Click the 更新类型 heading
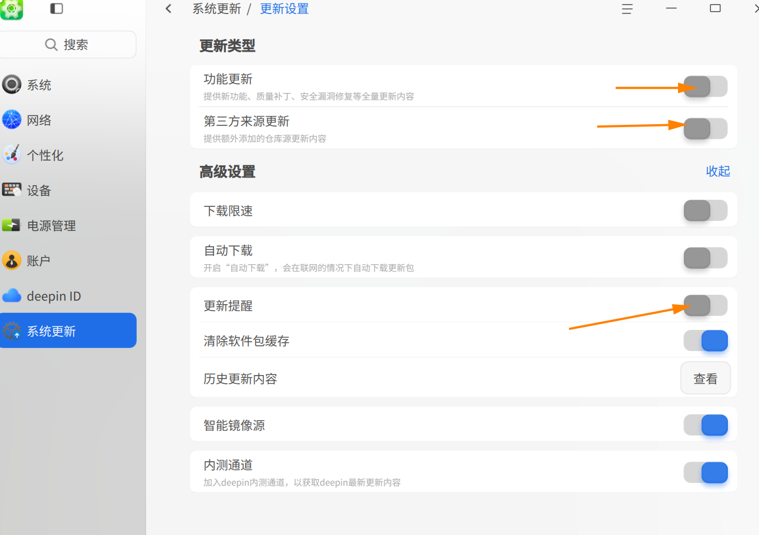The image size is (759, 535). 228,46
